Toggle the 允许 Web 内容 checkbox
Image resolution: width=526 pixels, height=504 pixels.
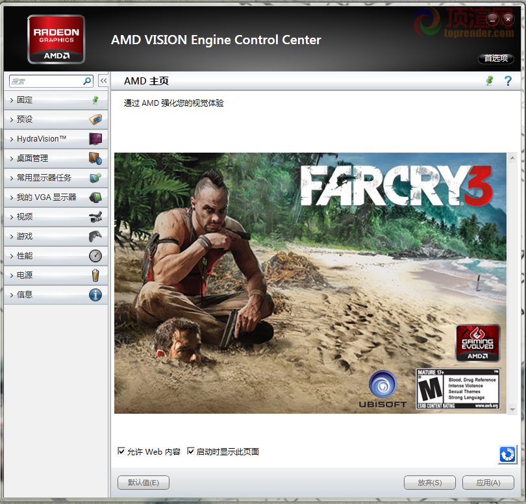pyautogui.click(x=121, y=451)
